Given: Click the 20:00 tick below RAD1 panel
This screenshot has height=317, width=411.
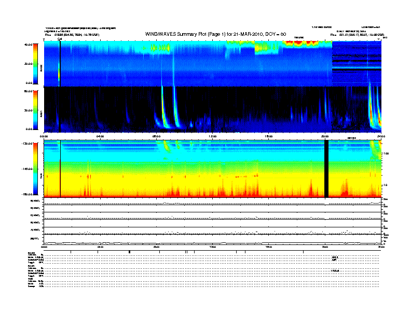Looking at the screenshot, I should 325,136.
